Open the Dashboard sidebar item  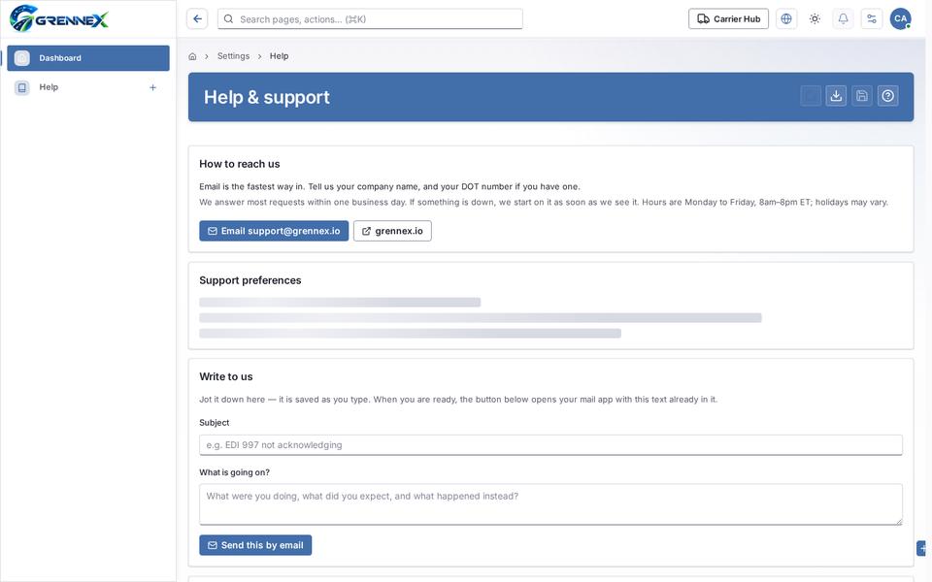(88, 58)
